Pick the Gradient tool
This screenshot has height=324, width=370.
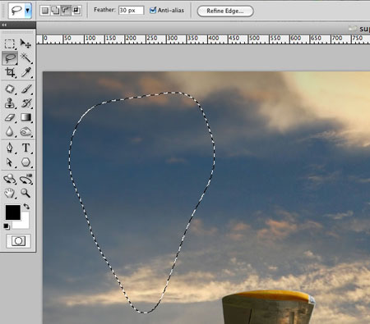pyautogui.click(x=26, y=117)
